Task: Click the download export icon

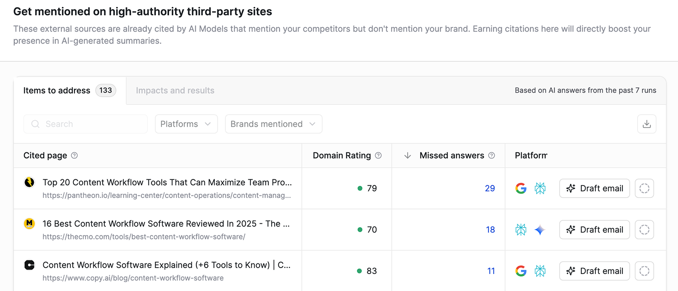Action: point(647,124)
